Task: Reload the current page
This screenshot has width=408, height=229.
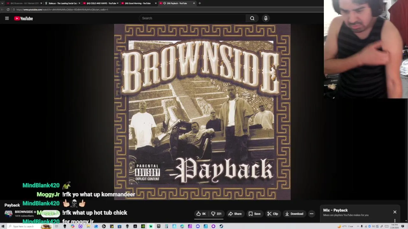Action: coord(8,10)
